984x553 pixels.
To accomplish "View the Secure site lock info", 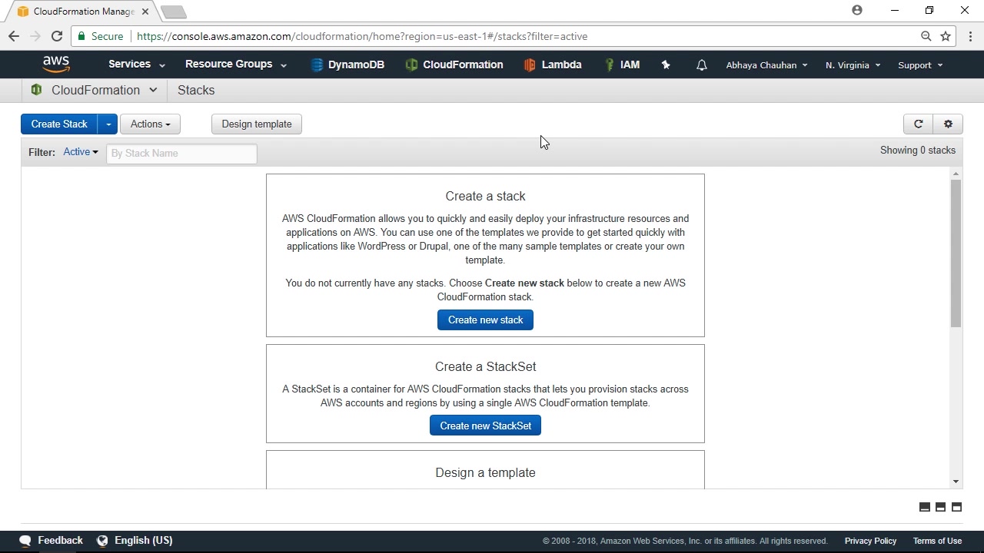I will coord(100,36).
